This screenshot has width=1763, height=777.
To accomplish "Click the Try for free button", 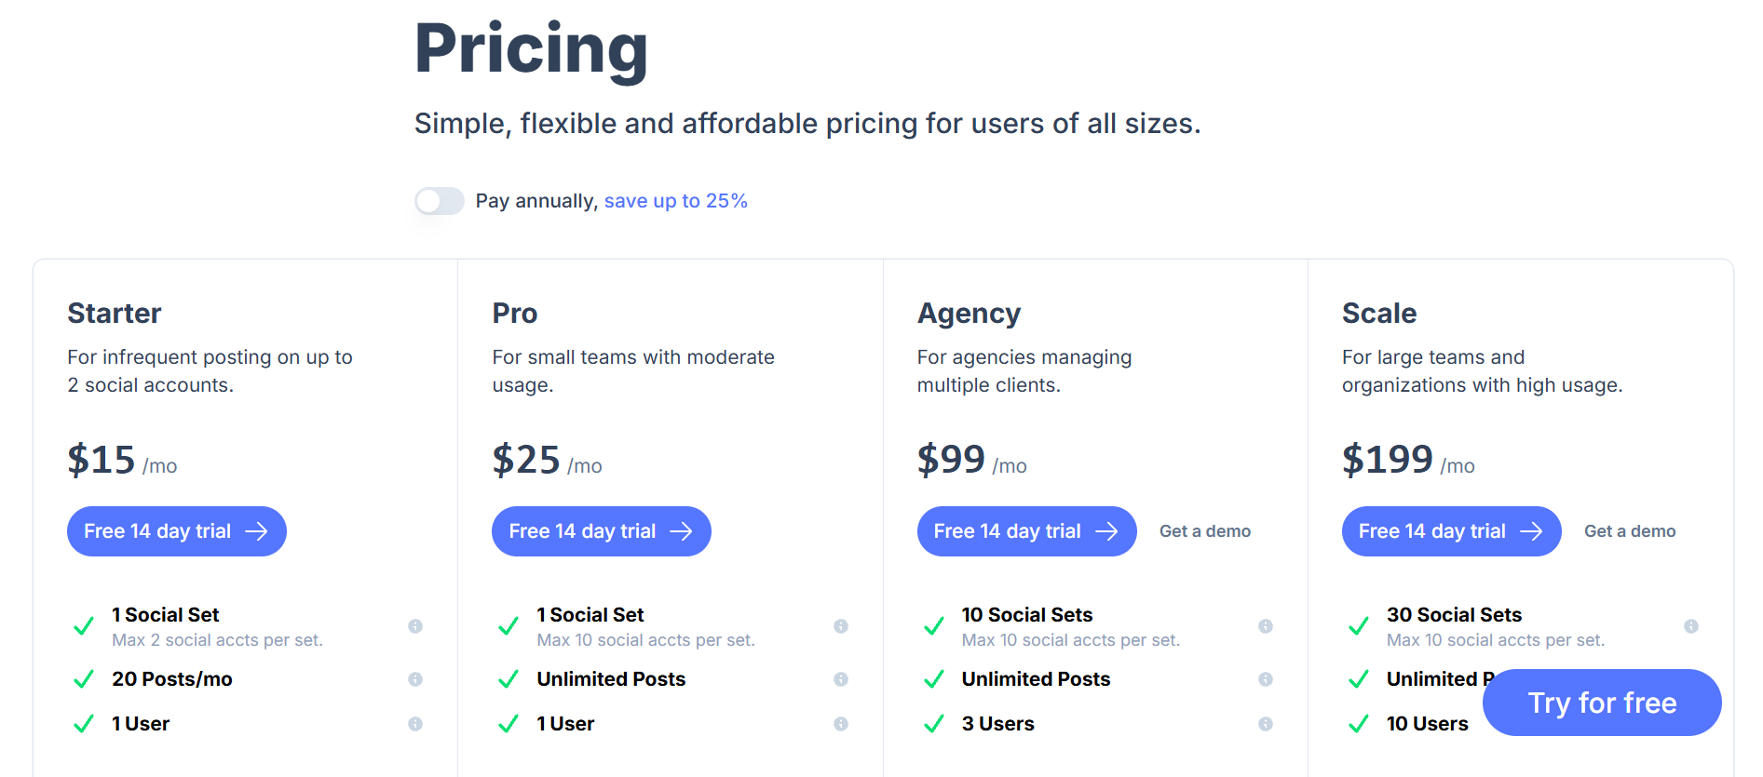I will click(x=1601, y=703).
